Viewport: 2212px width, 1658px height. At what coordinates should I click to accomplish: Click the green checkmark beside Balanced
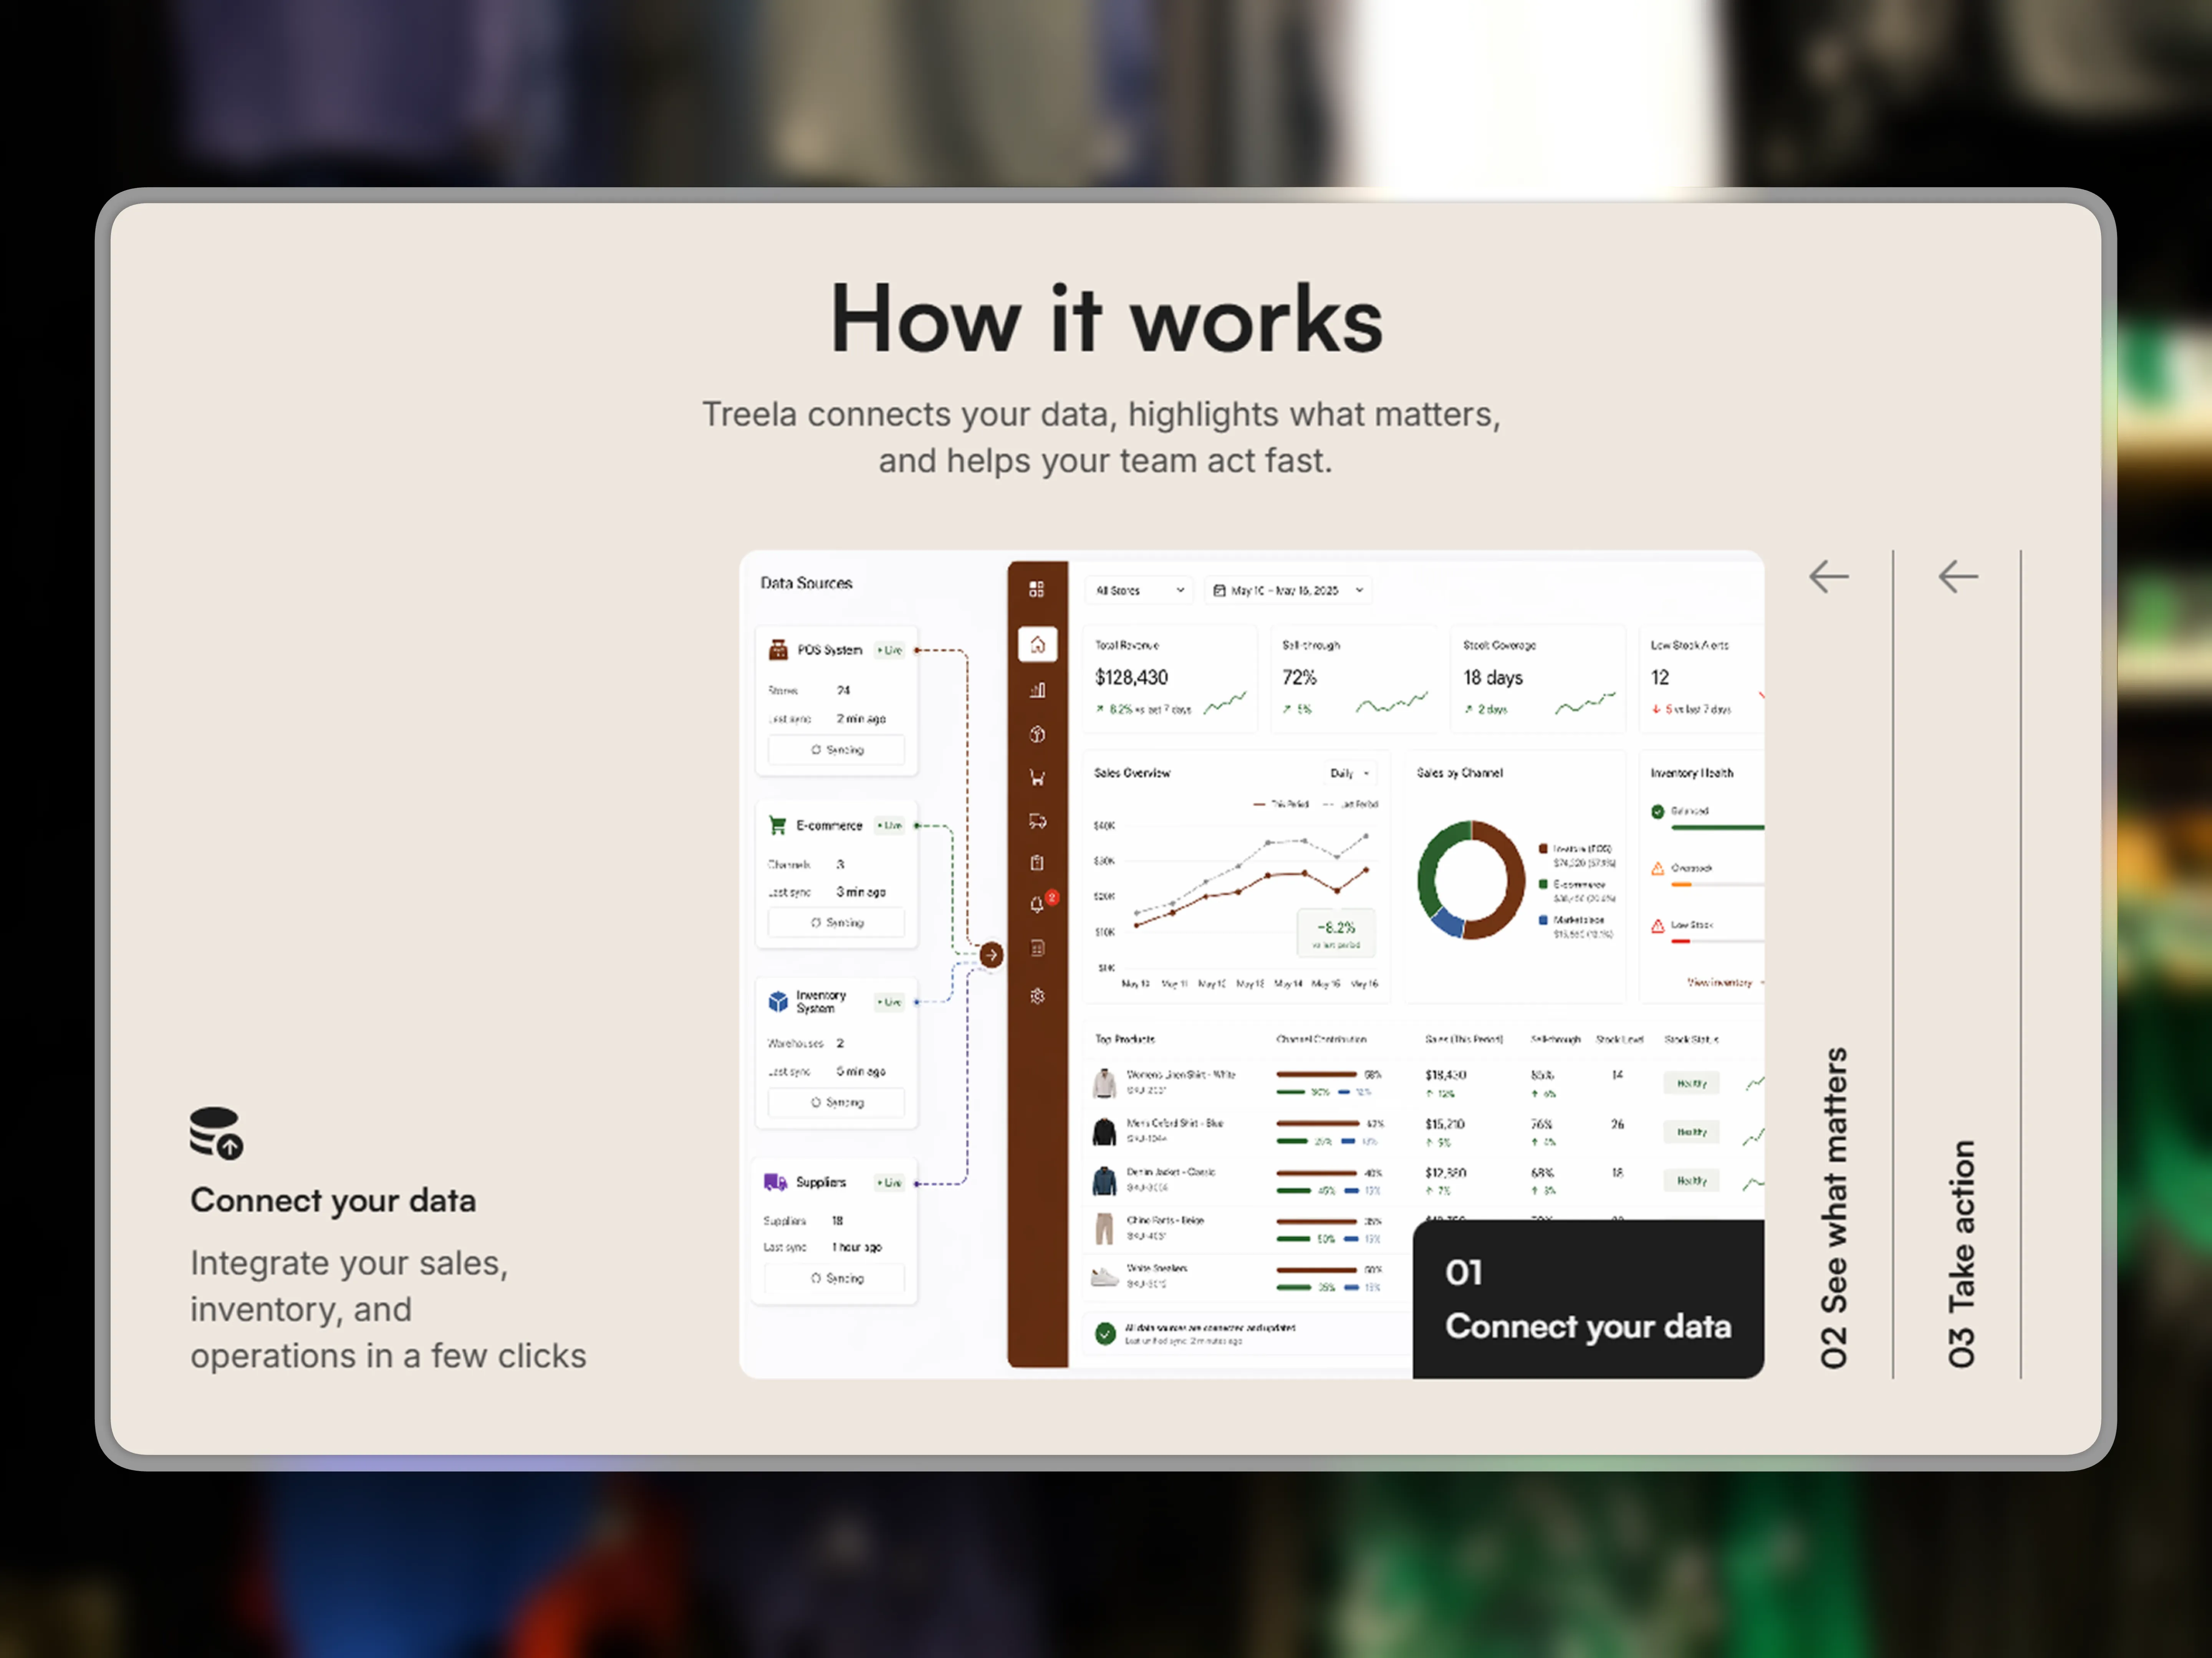1657,811
